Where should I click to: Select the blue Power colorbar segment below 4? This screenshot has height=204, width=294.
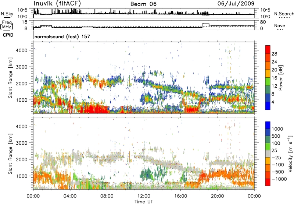[268, 106]
